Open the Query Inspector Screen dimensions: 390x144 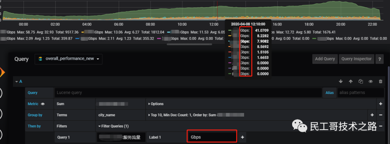[356, 59]
